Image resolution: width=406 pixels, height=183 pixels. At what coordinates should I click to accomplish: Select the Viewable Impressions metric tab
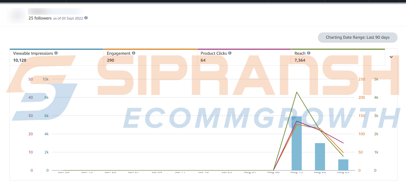[56, 57]
